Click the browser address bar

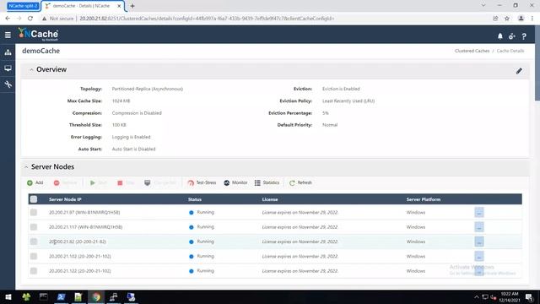[207, 19]
